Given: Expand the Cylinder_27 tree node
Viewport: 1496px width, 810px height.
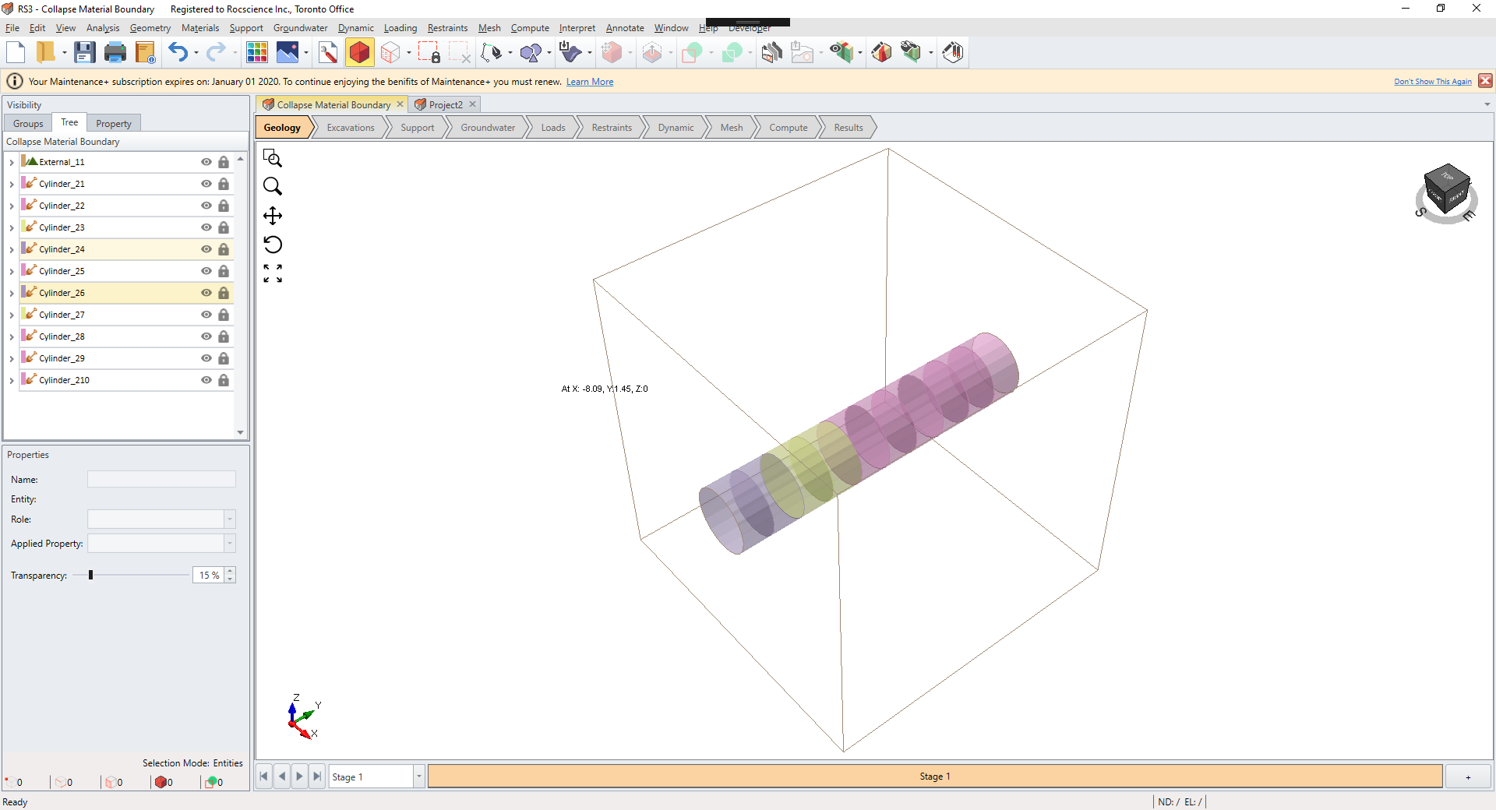Looking at the screenshot, I should 12,315.
